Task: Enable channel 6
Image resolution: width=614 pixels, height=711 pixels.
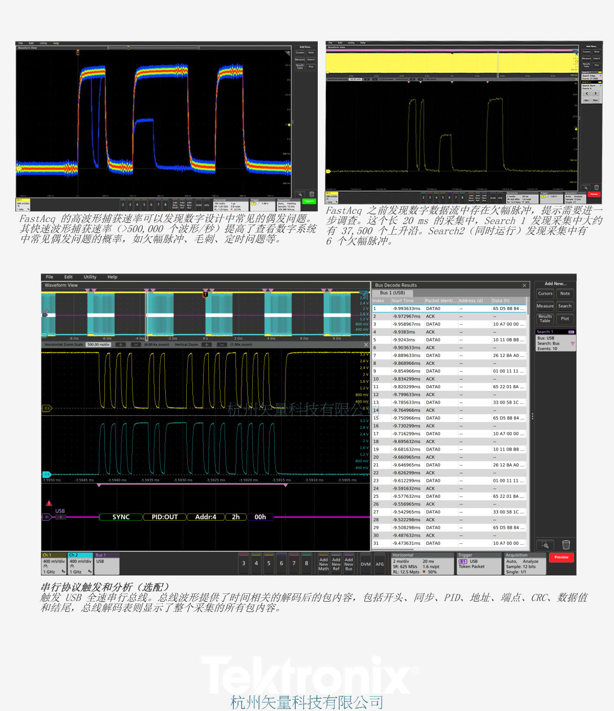Action: point(281,564)
